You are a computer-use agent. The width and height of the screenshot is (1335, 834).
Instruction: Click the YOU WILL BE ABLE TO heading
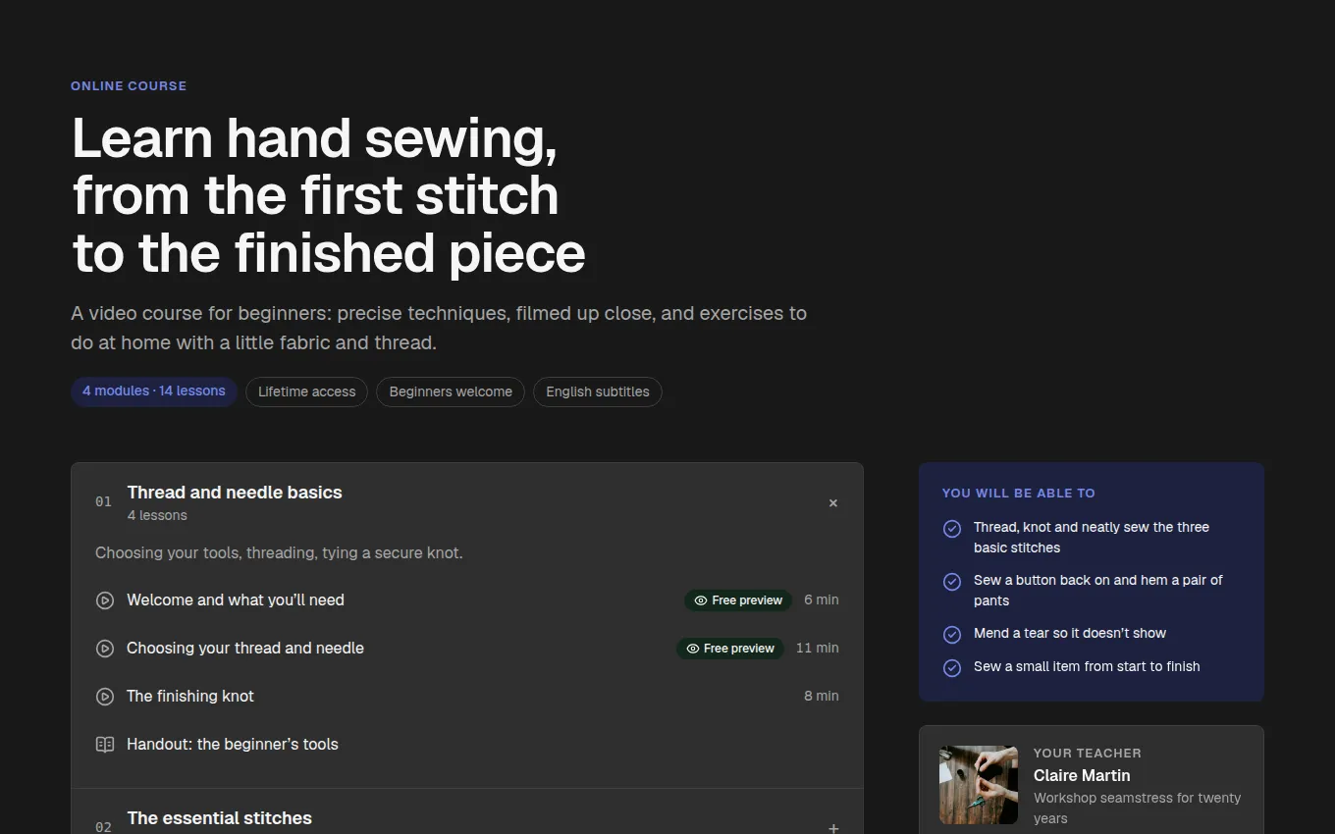tap(1019, 494)
